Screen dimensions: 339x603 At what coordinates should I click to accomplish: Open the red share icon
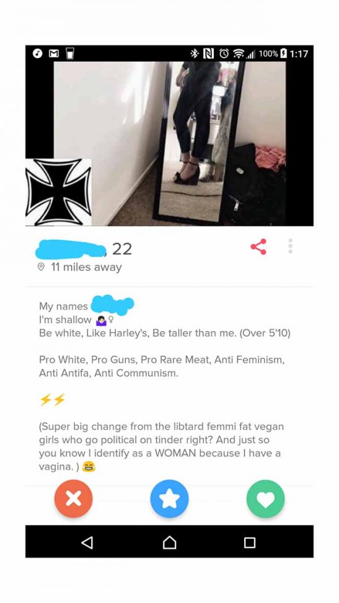[x=258, y=247]
